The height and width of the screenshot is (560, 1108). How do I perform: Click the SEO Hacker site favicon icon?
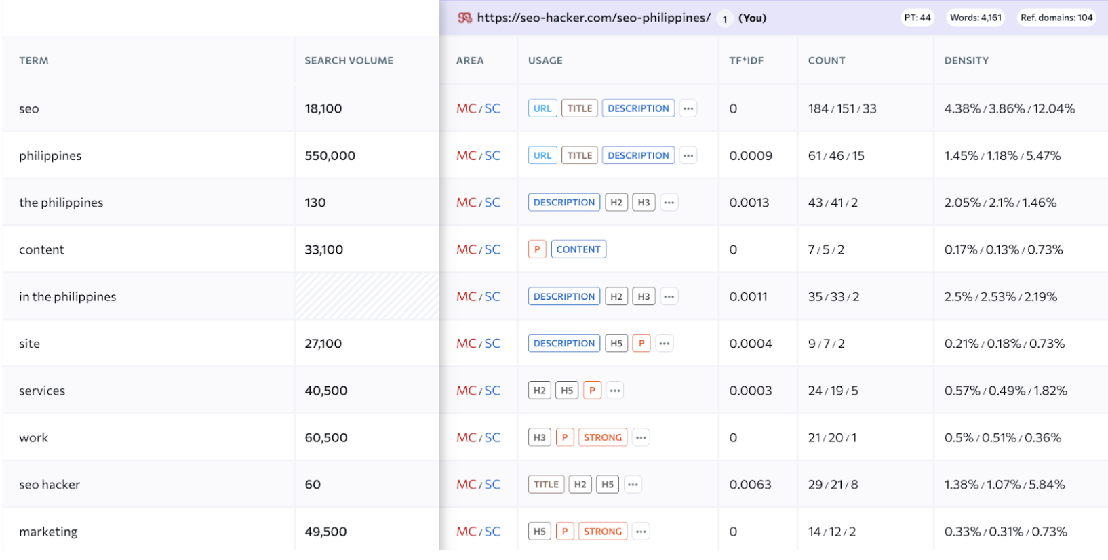coord(464,18)
